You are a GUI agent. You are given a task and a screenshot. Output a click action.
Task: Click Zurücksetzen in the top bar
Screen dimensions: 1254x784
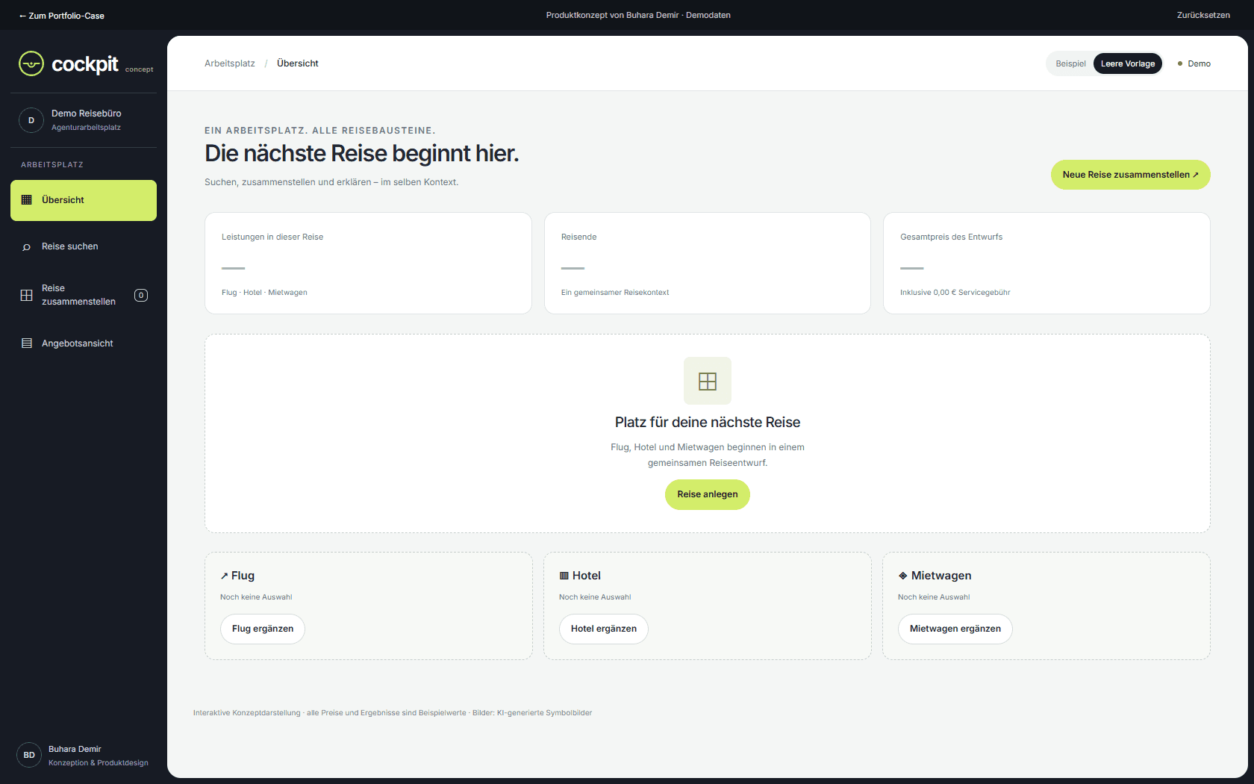pyautogui.click(x=1203, y=15)
